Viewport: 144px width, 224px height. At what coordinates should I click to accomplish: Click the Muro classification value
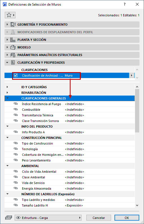pyautogui.click(x=69, y=76)
